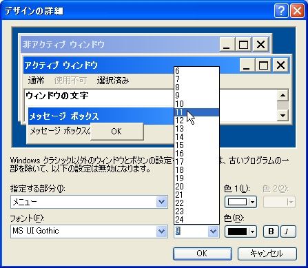Open the 色(R) font color picker
This screenshot has height=268, width=308.
pos(240,231)
